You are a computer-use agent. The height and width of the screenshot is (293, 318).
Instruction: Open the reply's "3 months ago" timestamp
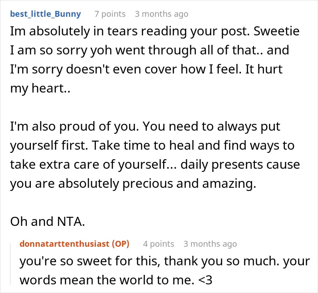210,244
